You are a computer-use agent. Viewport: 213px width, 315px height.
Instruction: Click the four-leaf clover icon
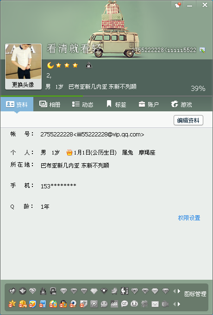(x=144, y=304)
